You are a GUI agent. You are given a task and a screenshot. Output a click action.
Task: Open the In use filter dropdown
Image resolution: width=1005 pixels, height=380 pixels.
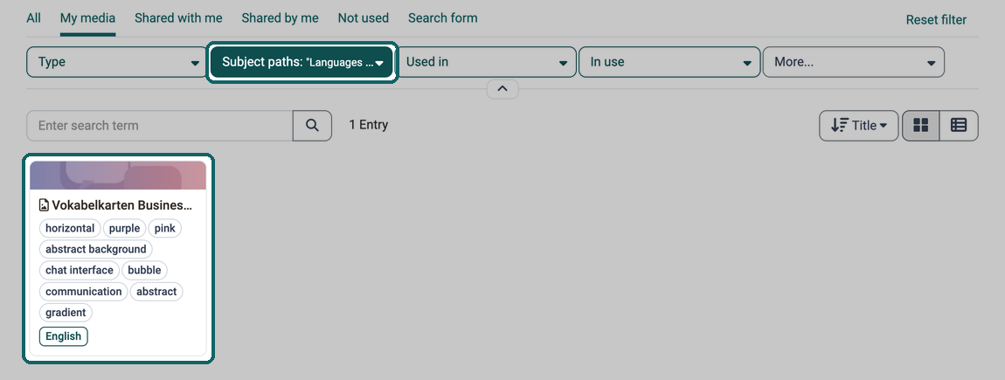669,62
